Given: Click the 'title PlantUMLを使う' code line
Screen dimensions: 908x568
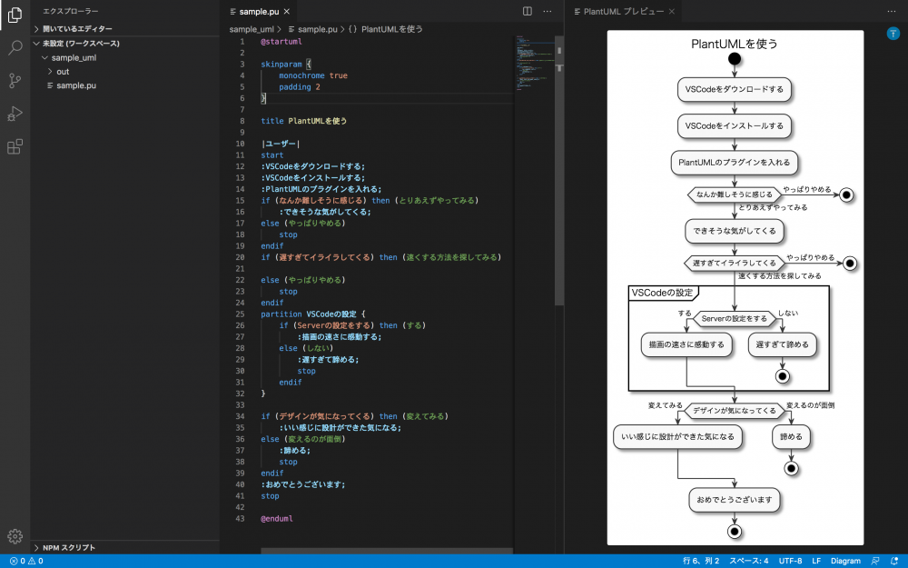Looking at the screenshot, I should pos(303,121).
